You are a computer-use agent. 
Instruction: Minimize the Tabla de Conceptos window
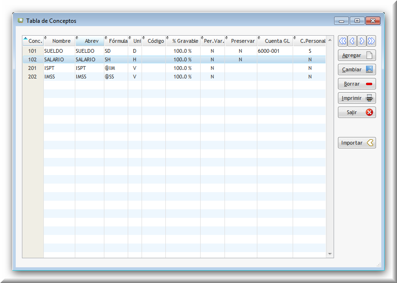(x=341, y=21)
